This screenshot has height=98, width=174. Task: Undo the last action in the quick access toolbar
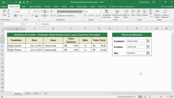coord(7,2)
